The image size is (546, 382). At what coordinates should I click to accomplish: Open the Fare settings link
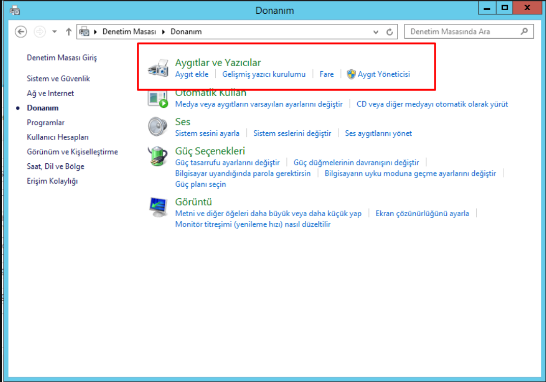coord(327,74)
